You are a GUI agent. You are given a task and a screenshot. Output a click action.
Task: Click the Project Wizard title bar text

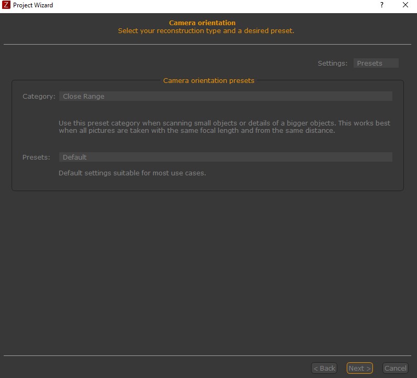33,5
